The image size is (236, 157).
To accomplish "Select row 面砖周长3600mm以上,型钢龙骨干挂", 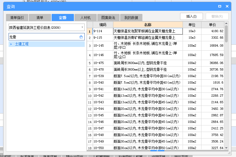I will [148, 70].
